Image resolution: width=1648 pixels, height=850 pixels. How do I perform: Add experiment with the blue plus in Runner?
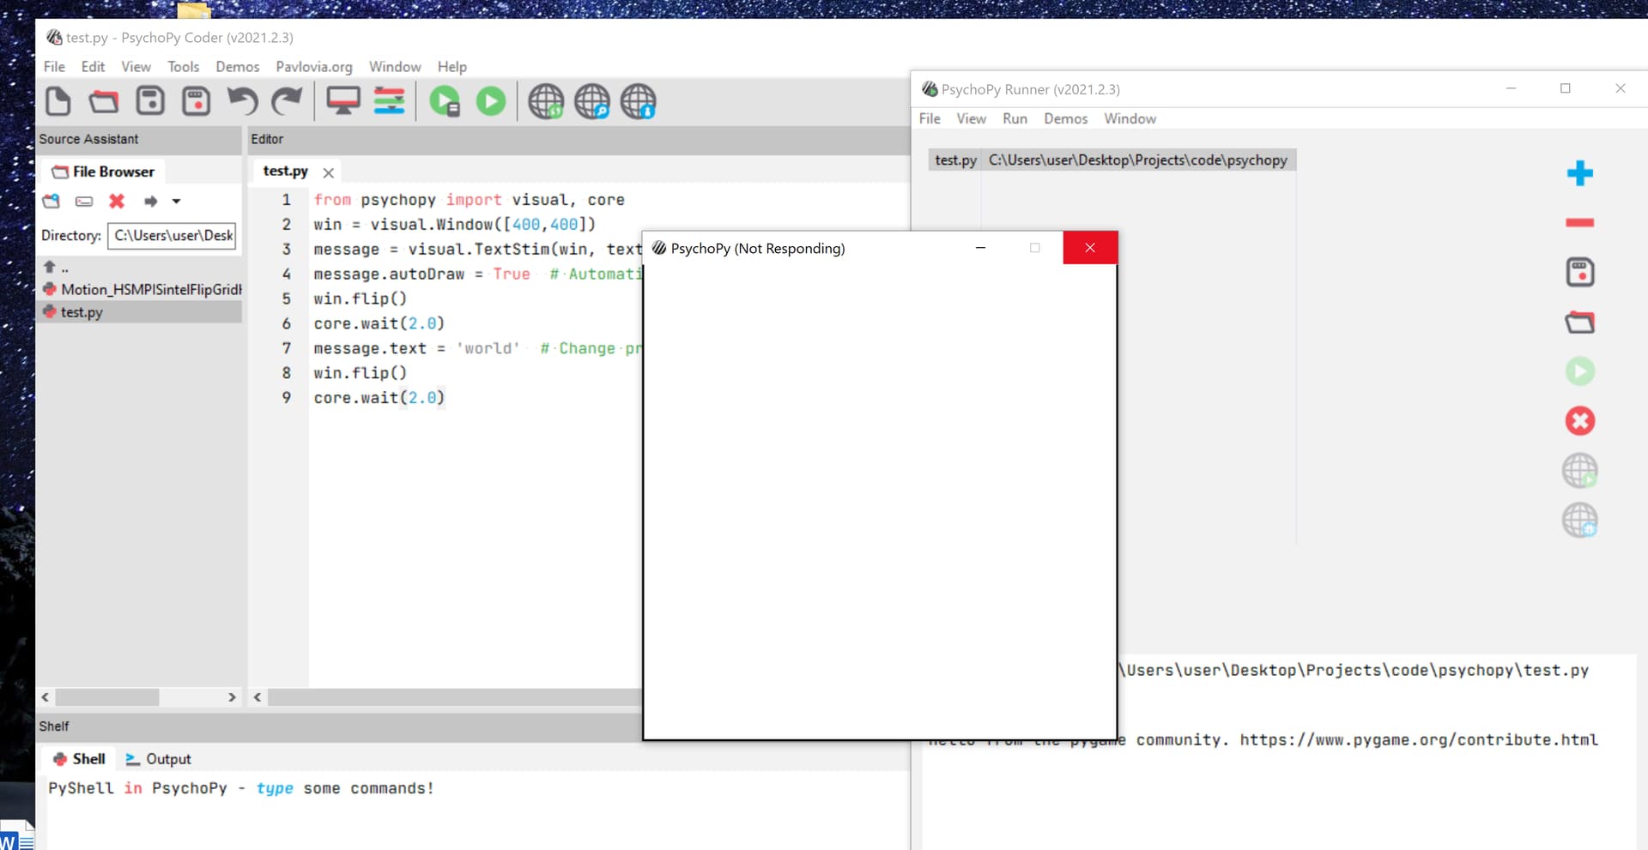click(1579, 173)
